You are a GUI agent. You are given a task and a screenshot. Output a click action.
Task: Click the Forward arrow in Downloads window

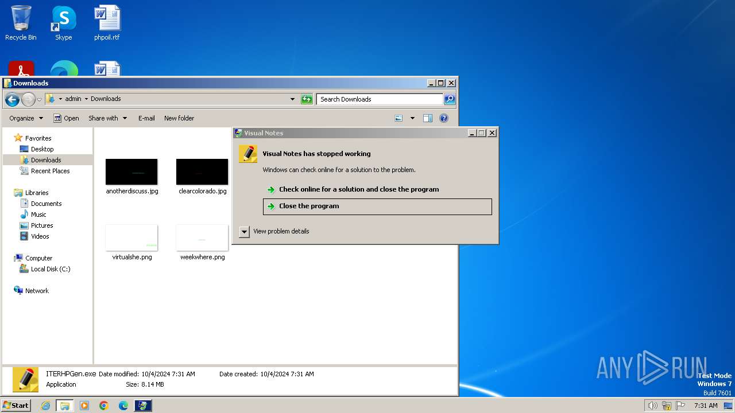point(28,99)
